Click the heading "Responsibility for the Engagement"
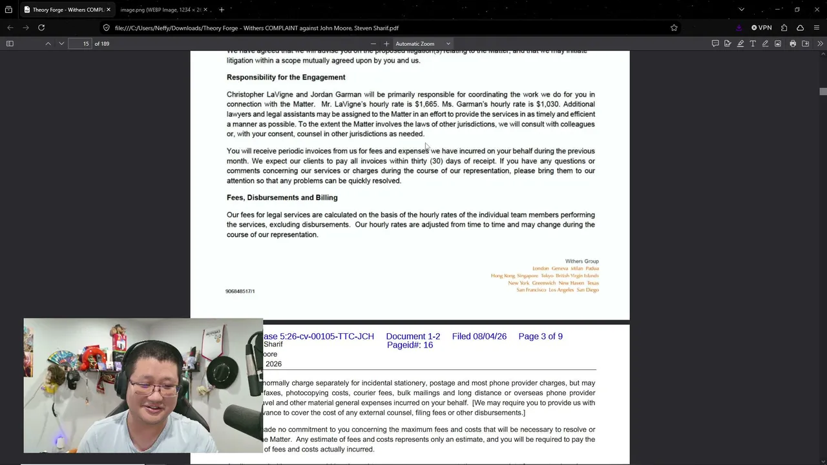Viewport: 827px width, 465px height. click(286, 77)
